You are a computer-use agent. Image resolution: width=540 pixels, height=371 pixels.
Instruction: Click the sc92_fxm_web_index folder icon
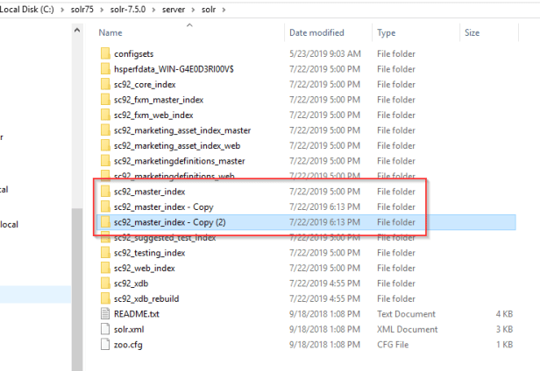105,115
